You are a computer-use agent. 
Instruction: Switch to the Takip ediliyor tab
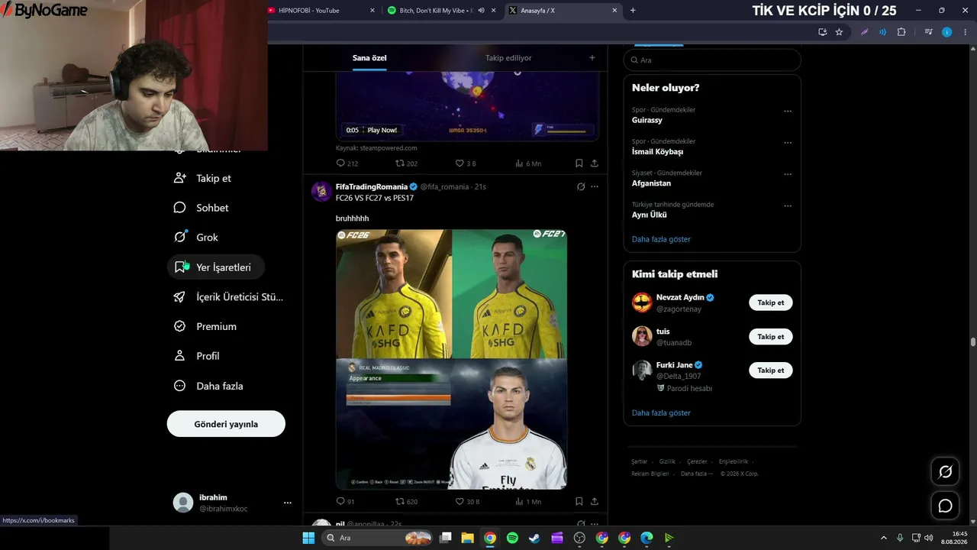tap(508, 58)
